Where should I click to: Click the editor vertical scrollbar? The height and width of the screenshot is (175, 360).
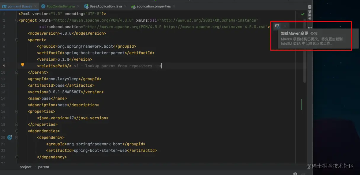(x=304, y=51)
